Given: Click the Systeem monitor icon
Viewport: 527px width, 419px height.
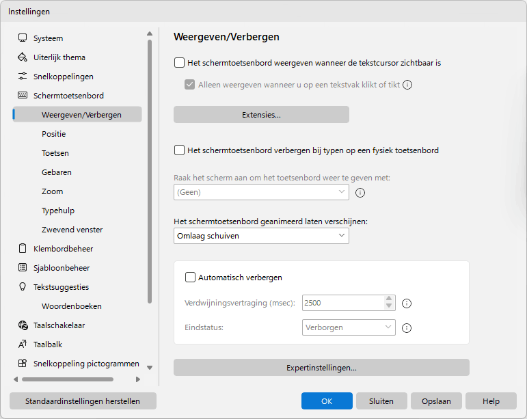Looking at the screenshot, I should [x=23, y=38].
